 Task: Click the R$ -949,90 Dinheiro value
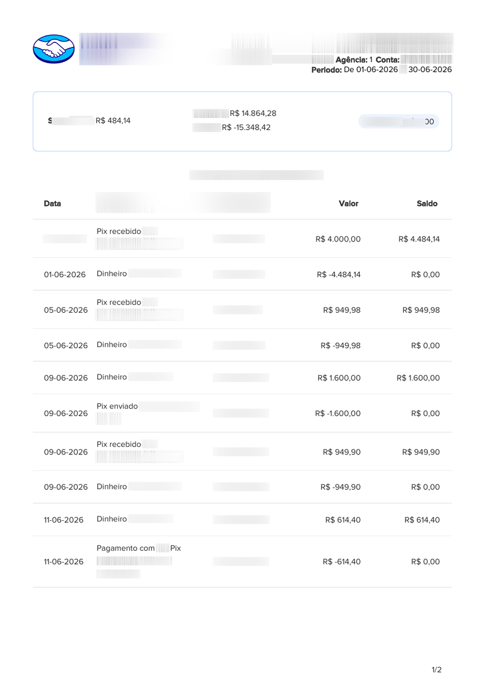click(341, 487)
